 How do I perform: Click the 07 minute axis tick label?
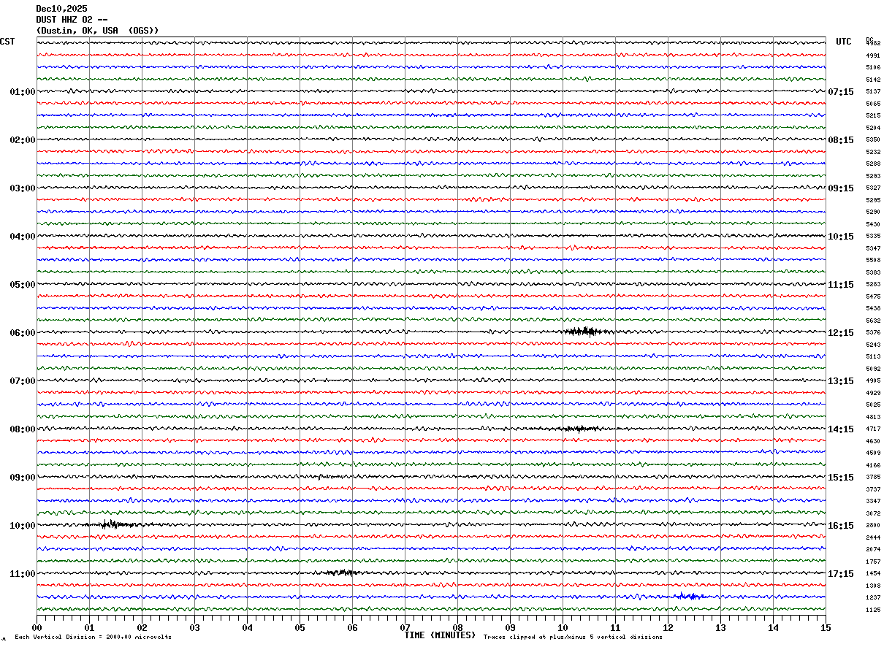405,627
